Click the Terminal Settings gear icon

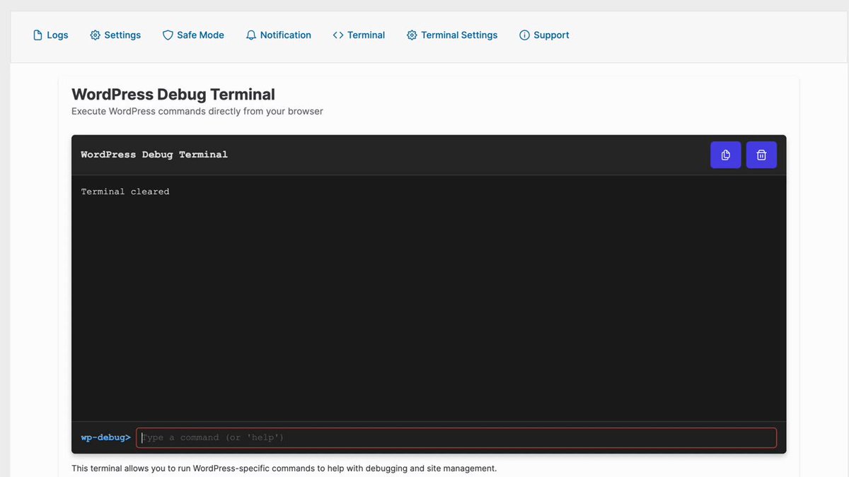pyautogui.click(x=412, y=35)
